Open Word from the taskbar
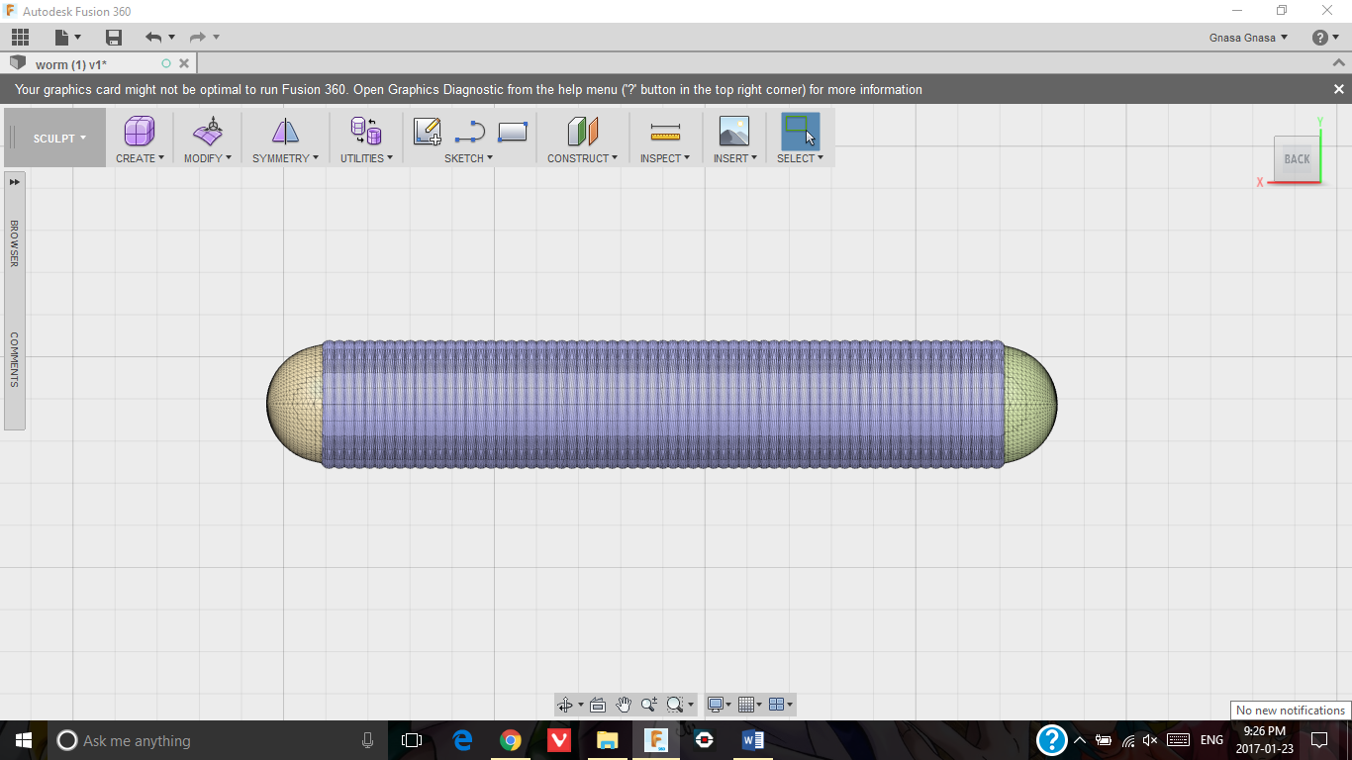 point(752,740)
